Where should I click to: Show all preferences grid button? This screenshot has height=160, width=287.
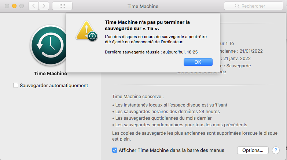tap(62, 6)
